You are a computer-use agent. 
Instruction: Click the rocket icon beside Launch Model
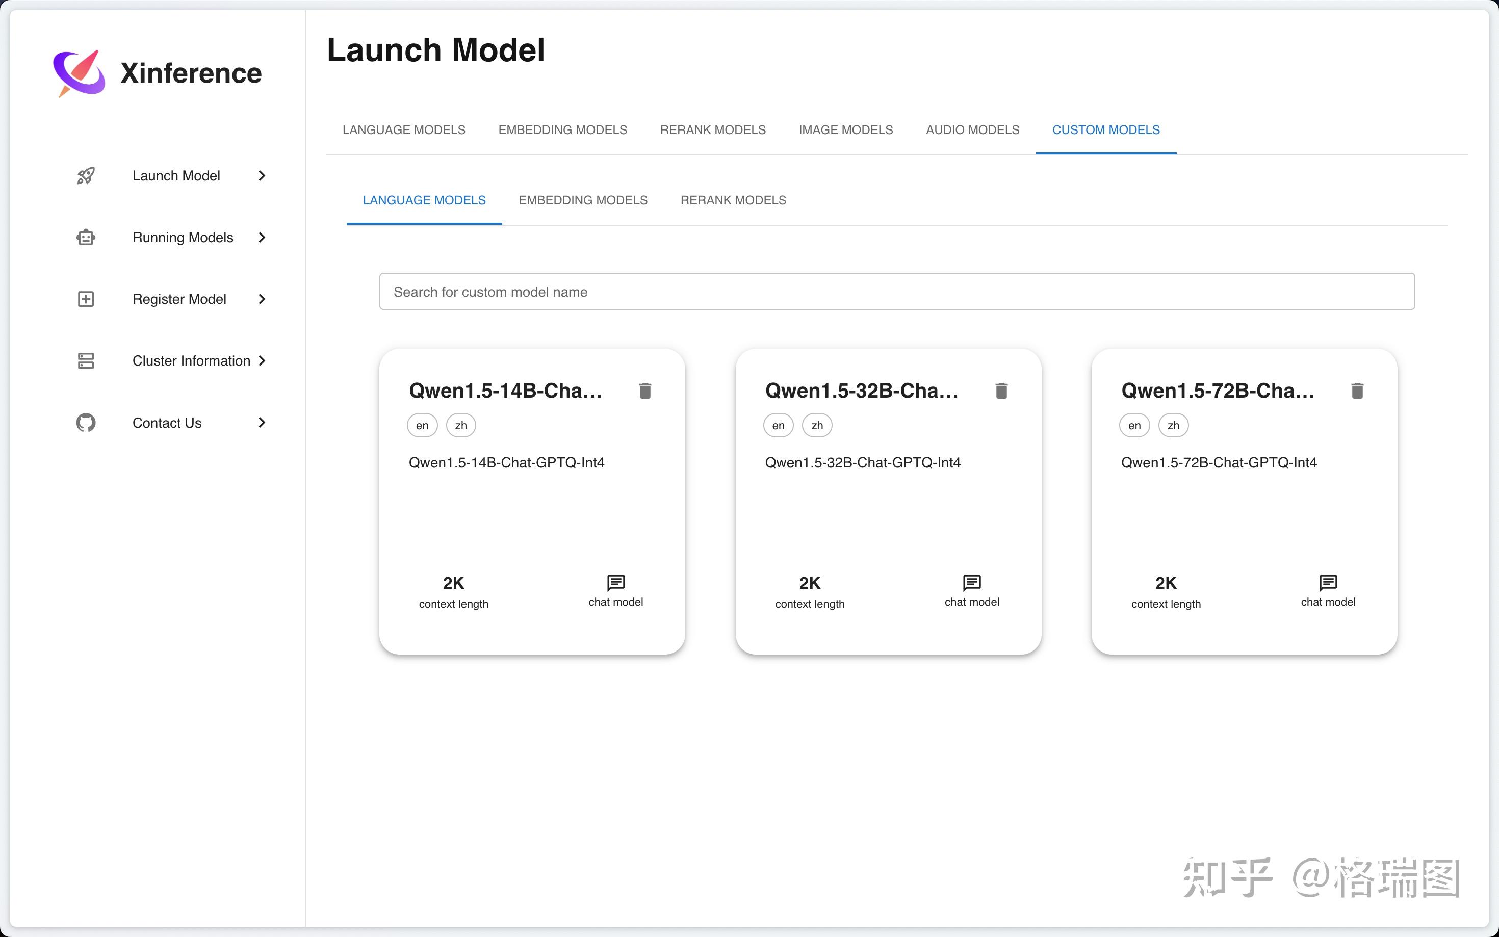pyautogui.click(x=86, y=176)
